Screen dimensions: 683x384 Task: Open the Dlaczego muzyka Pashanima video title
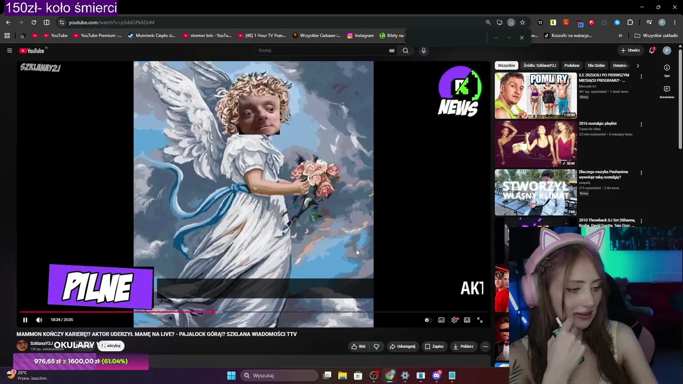click(x=603, y=174)
